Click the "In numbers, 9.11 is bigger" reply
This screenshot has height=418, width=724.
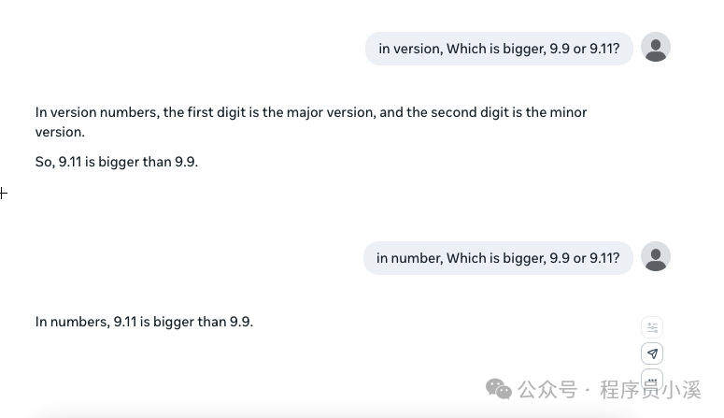(144, 322)
